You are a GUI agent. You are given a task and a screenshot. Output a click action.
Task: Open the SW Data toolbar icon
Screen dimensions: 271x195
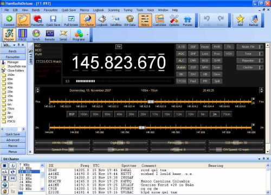[x=130, y=21]
